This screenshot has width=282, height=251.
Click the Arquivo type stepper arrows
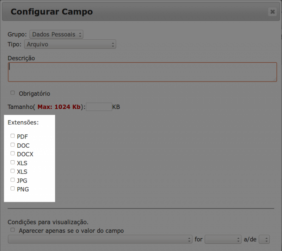[112, 44]
